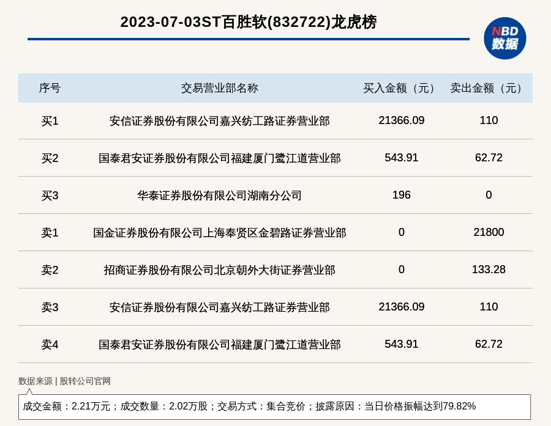Click the 买1 row label
551x426 pixels.
(x=50, y=121)
